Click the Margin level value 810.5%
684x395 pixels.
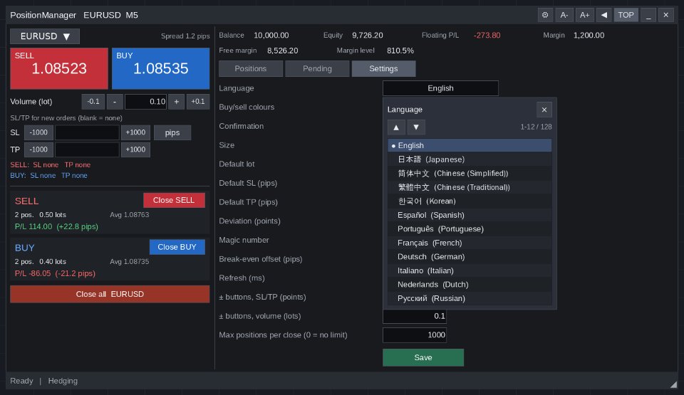point(400,51)
